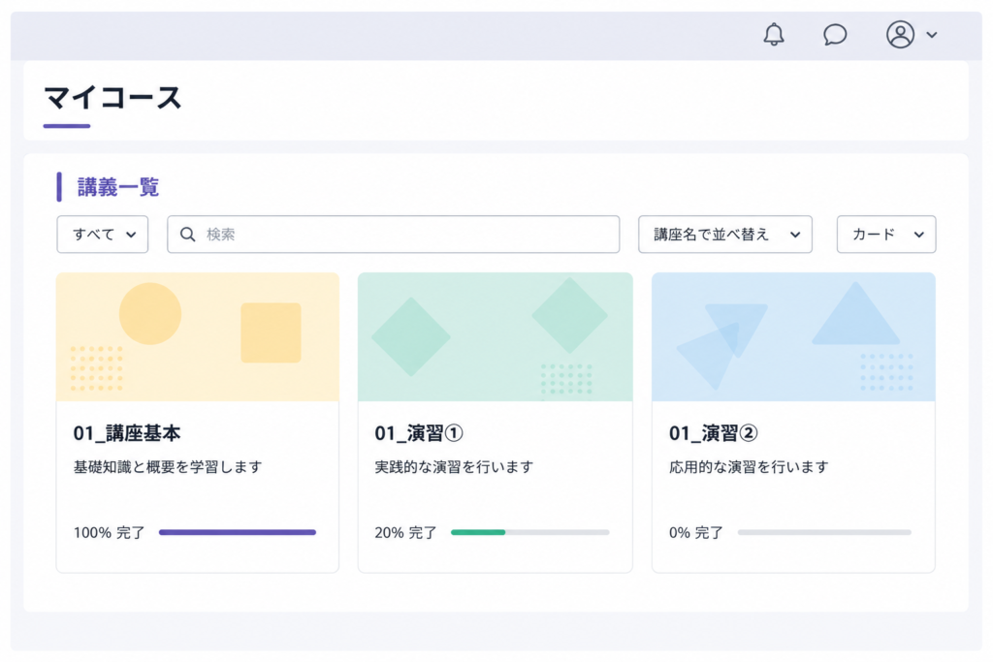
Task: Open the 講座名で並べ替え sort dropdown
Action: (725, 235)
